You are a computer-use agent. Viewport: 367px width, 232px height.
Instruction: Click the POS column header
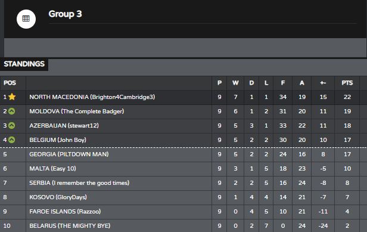(x=10, y=83)
